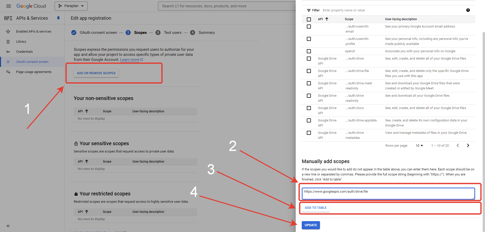Click the manual scopes text area
This screenshot has height=232, width=485.
pyautogui.click(x=388, y=194)
